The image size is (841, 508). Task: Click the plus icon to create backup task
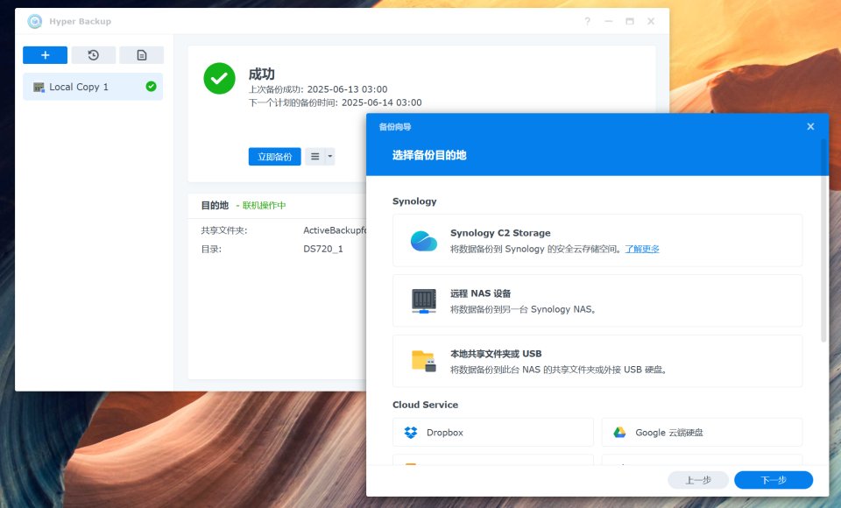click(x=45, y=55)
